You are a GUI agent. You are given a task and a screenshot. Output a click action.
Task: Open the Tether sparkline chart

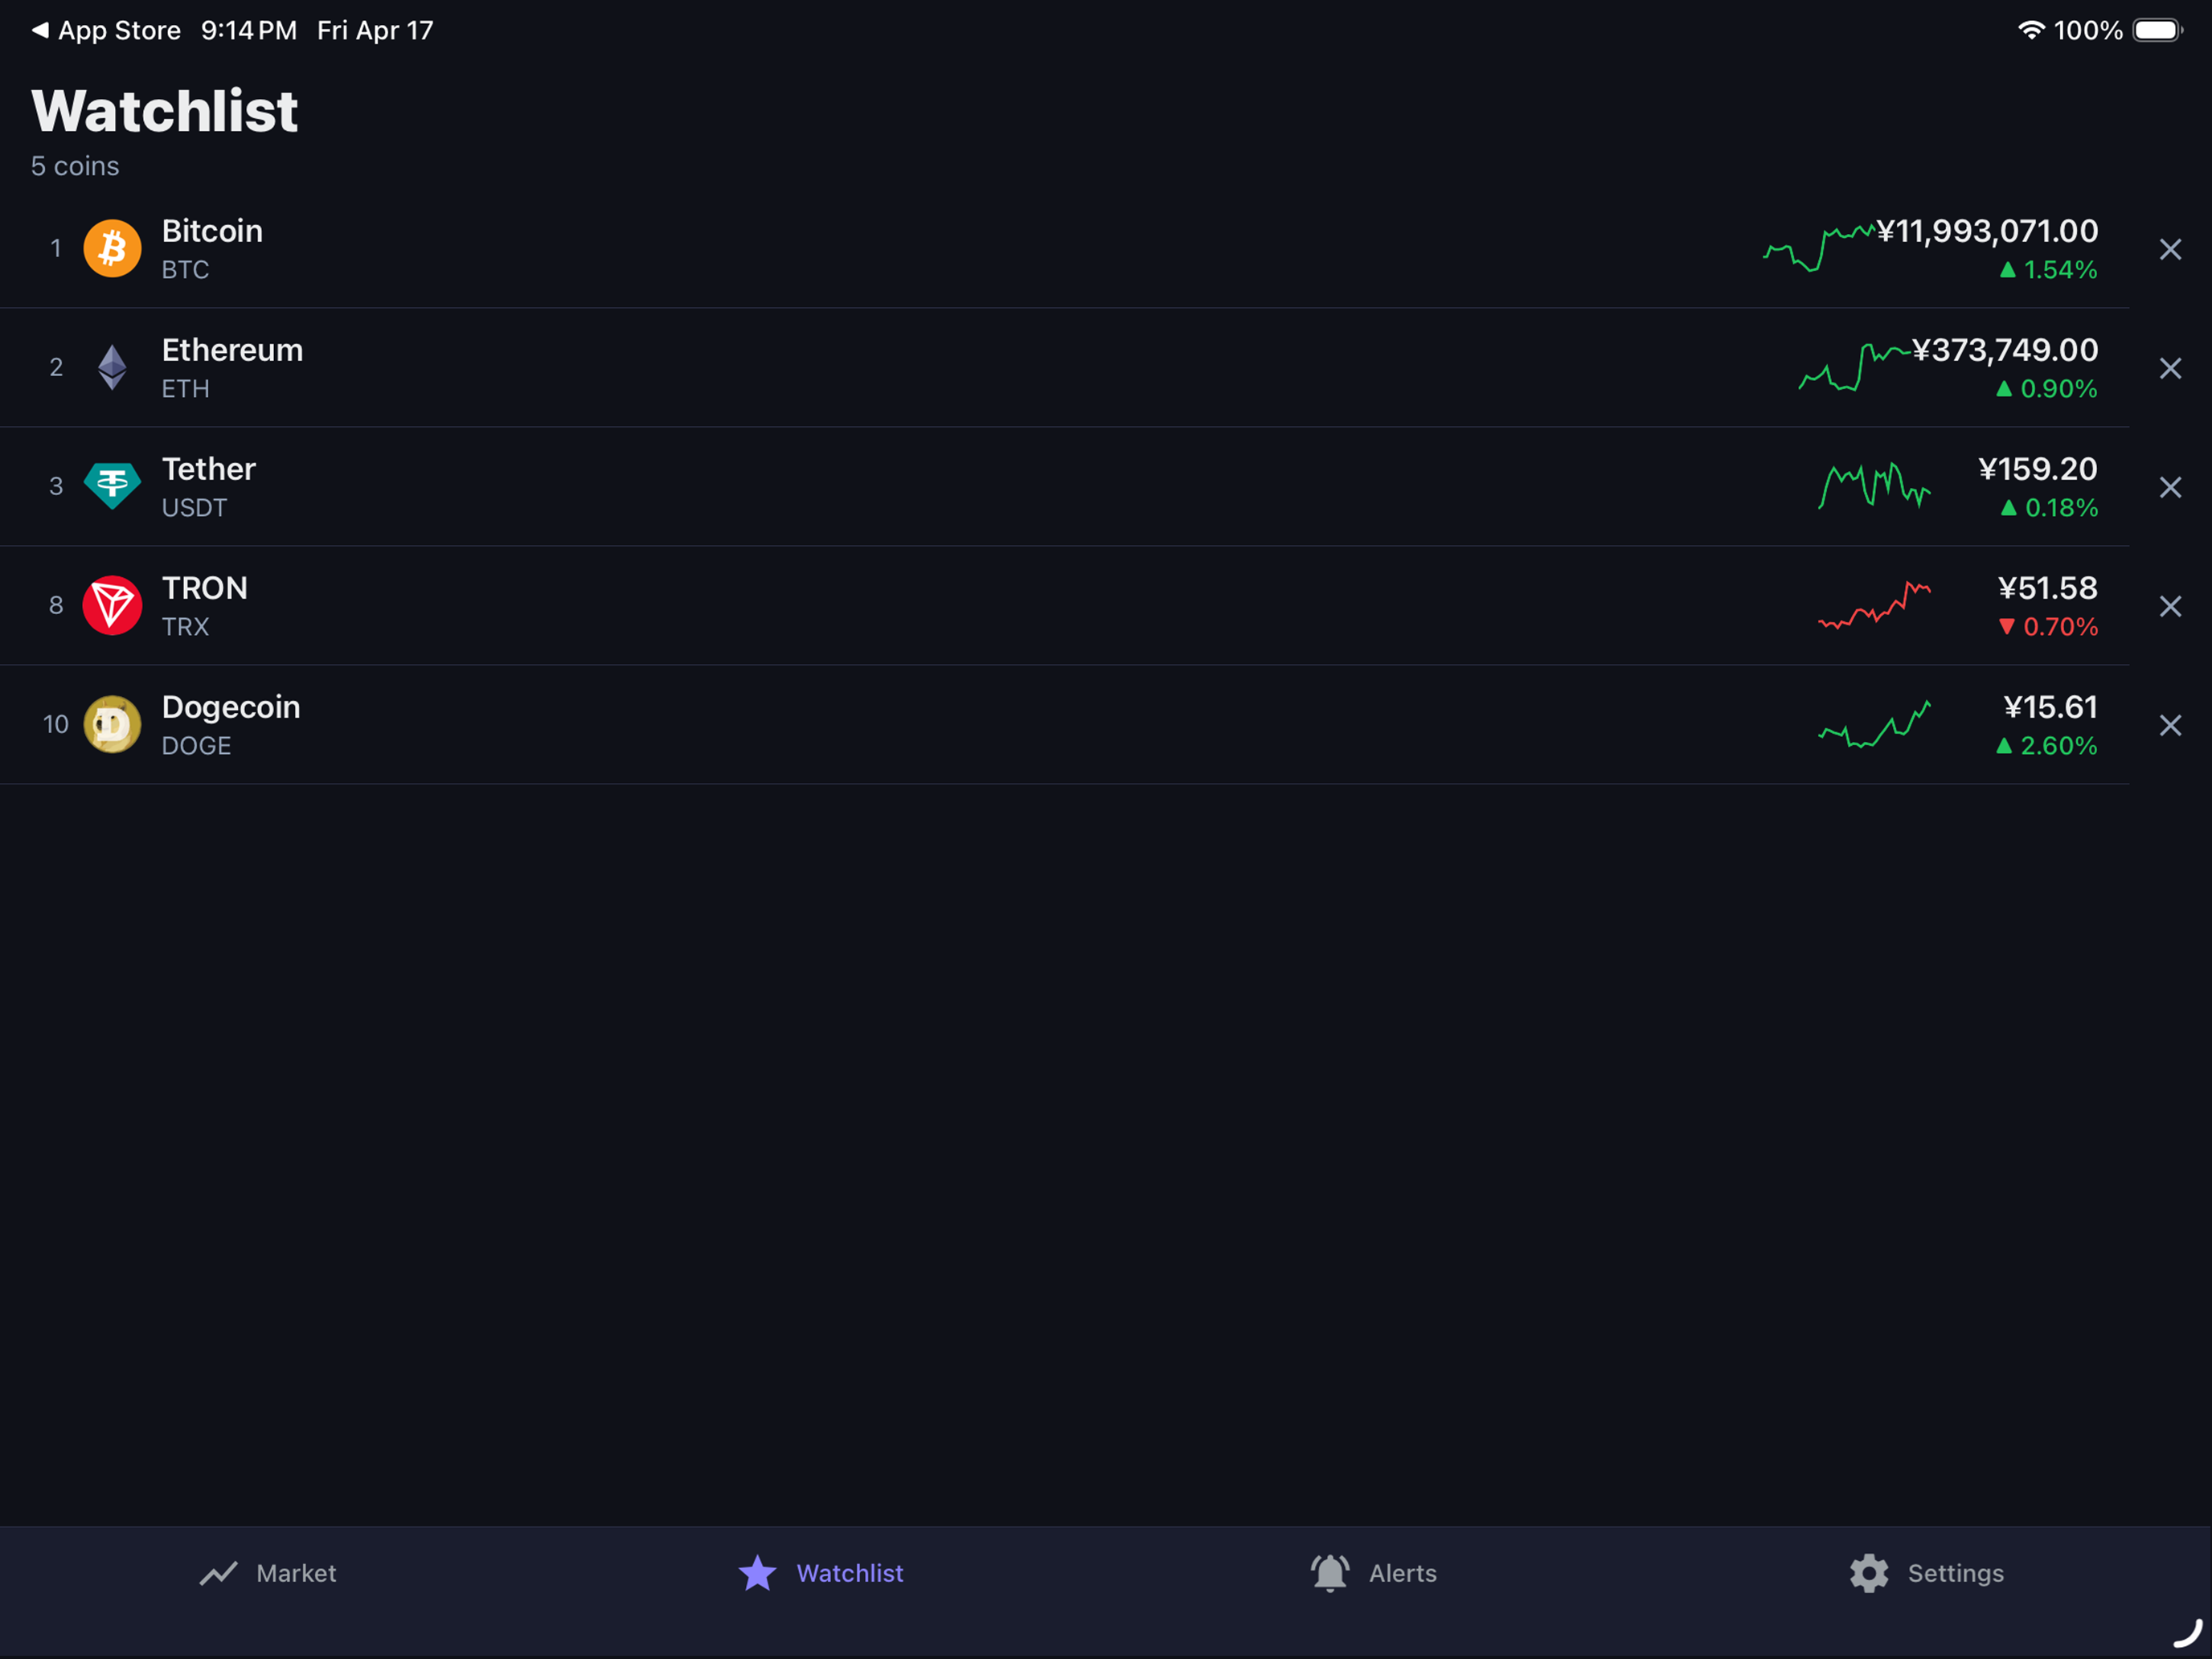coord(1875,486)
